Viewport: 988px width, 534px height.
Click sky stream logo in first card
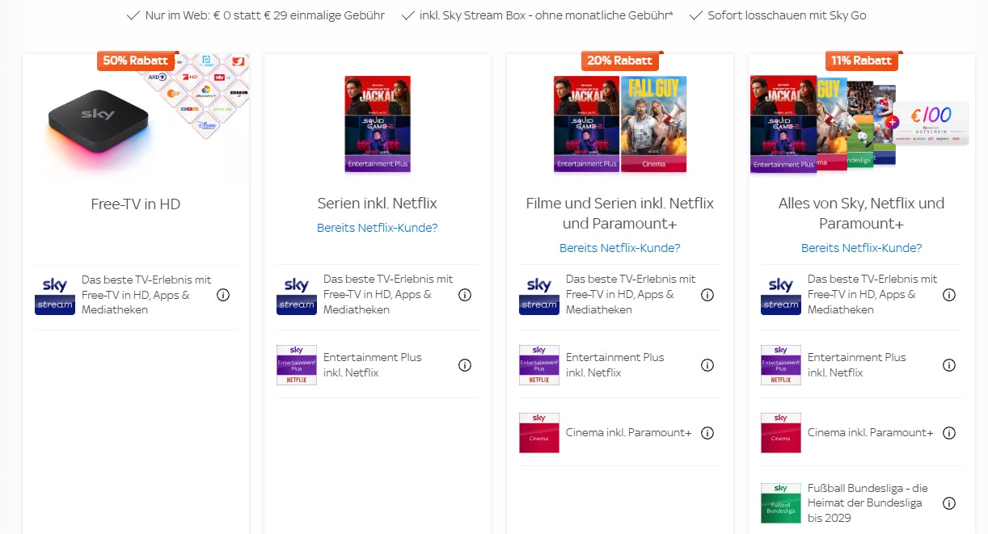pos(55,295)
